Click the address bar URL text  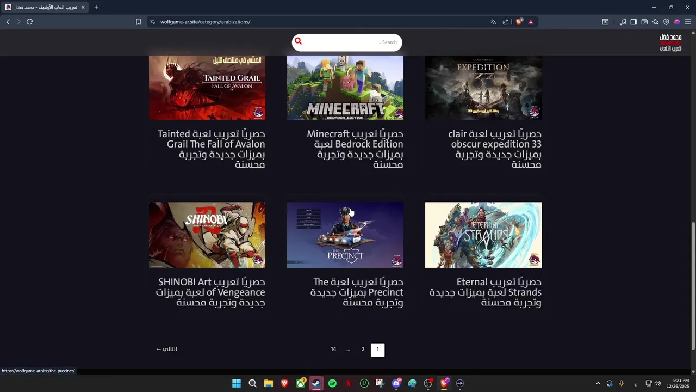pos(205,22)
